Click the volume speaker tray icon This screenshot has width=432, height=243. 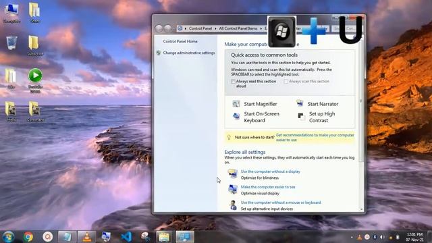point(382,237)
